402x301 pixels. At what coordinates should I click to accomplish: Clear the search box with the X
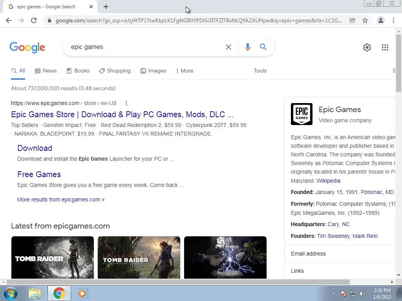tap(228, 47)
